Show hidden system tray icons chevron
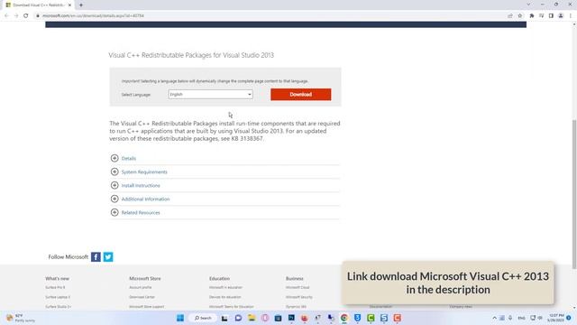The image size is (577, 325). (x=494, y=318)
